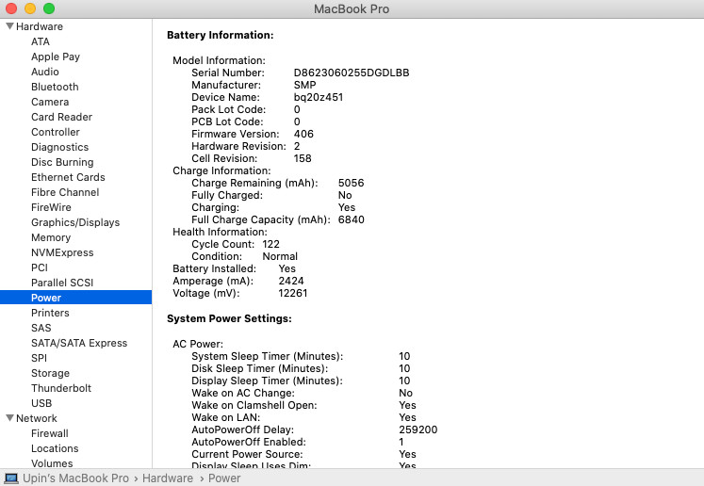This screenshot has height=486, width=704.
Task: Click the MacBook icon in the path bar
Action: tap(10, 478)
